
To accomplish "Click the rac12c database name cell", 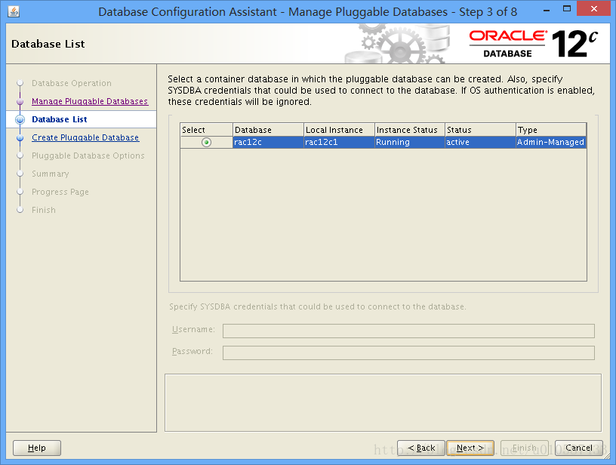I will pyautogui.click(x=268, y=142).
